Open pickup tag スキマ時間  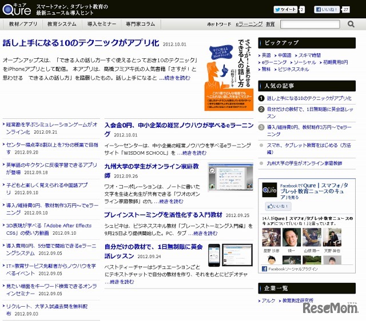309,55
